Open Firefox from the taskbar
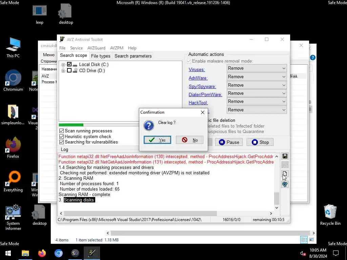The image size is (347, 260). coord(42,253)
